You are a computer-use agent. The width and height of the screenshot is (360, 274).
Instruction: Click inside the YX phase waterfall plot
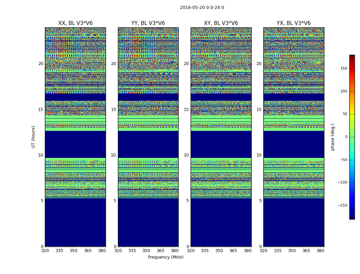point(293,137)
